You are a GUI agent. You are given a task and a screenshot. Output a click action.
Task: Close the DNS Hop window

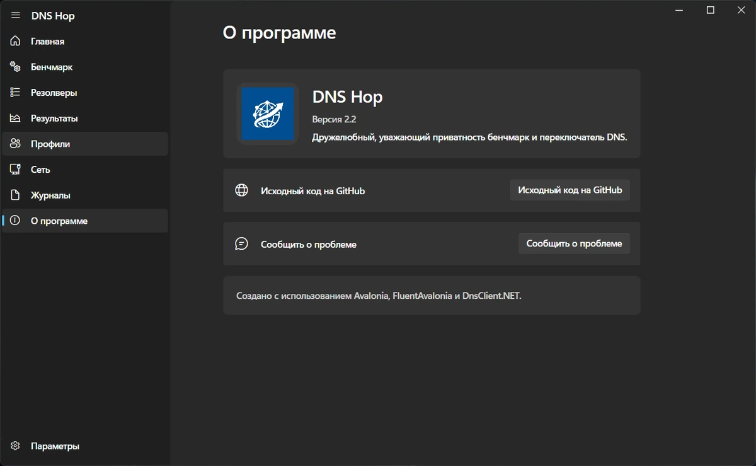[x=740, y=10]
